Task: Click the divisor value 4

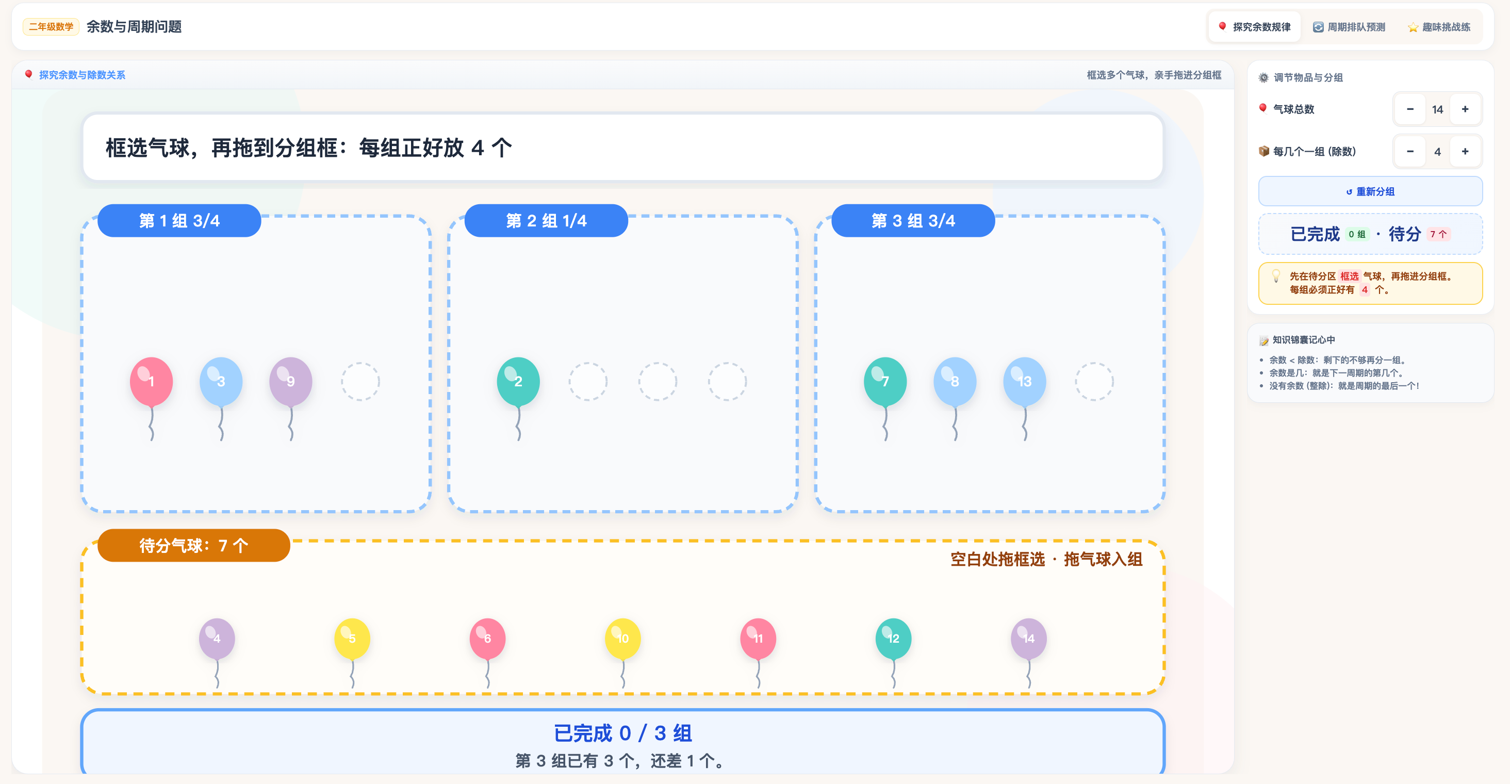Action: pyautogui.click(x=1437, y=152)
